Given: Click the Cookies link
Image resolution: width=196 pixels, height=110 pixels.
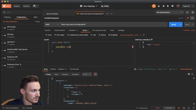Looking at the screenshot, I should coord(187,30).
